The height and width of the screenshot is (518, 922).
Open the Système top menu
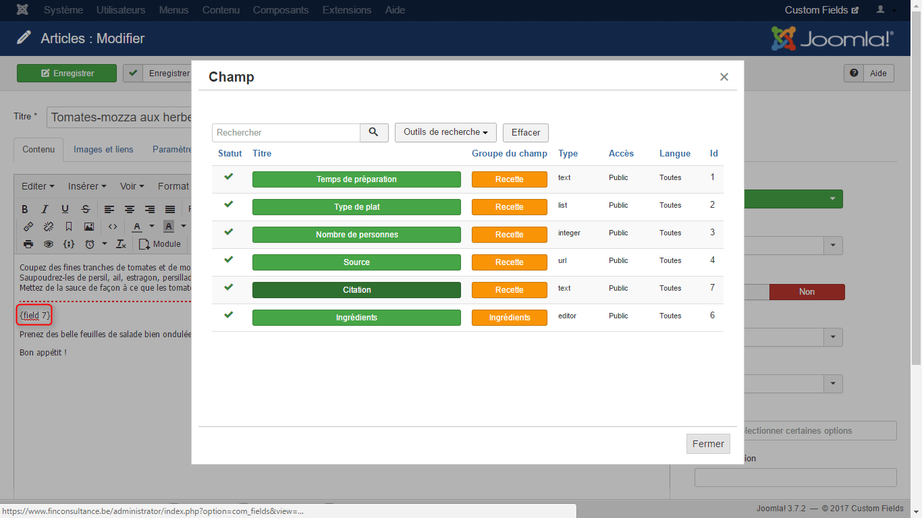pos(63,10)
